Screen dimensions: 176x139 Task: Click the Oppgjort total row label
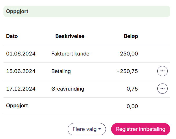(x=17, y=106)
